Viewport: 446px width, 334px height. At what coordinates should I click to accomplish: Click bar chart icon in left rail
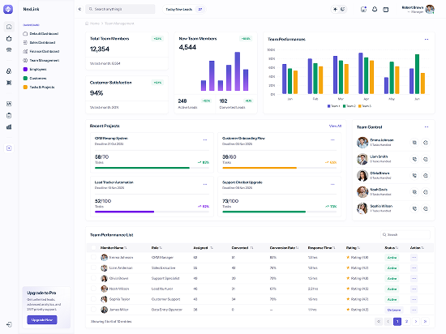pos(9,126)
